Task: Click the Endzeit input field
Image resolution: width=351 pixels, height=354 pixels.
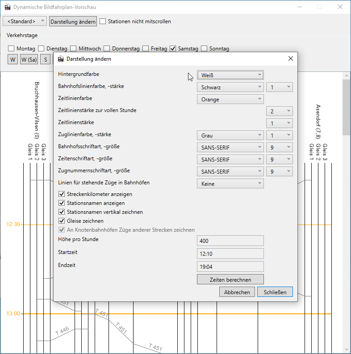Action: (230, 267)
